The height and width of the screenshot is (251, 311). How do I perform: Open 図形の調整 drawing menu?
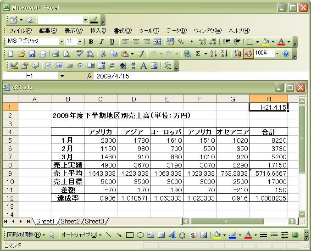26,235
